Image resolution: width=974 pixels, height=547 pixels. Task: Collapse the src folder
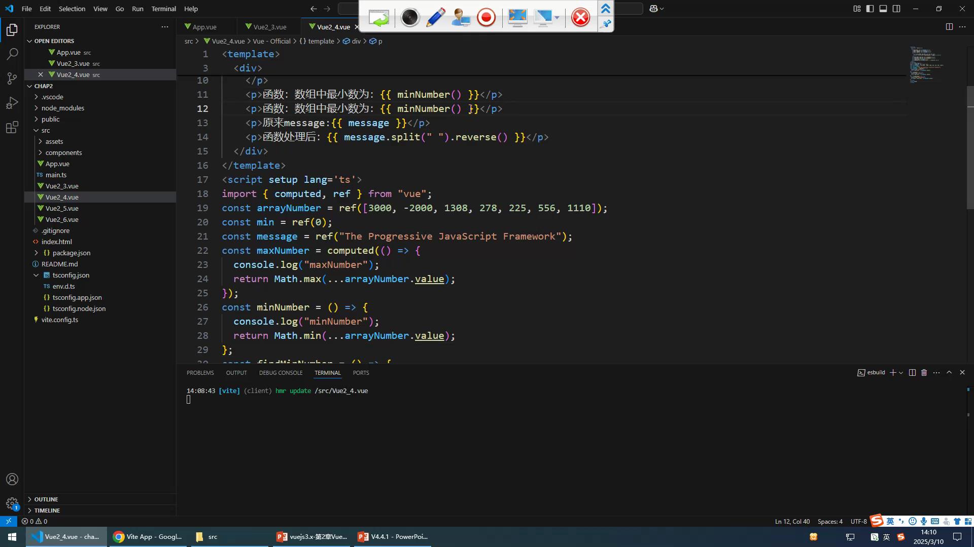pyautogui.click(x=46, y=130)
